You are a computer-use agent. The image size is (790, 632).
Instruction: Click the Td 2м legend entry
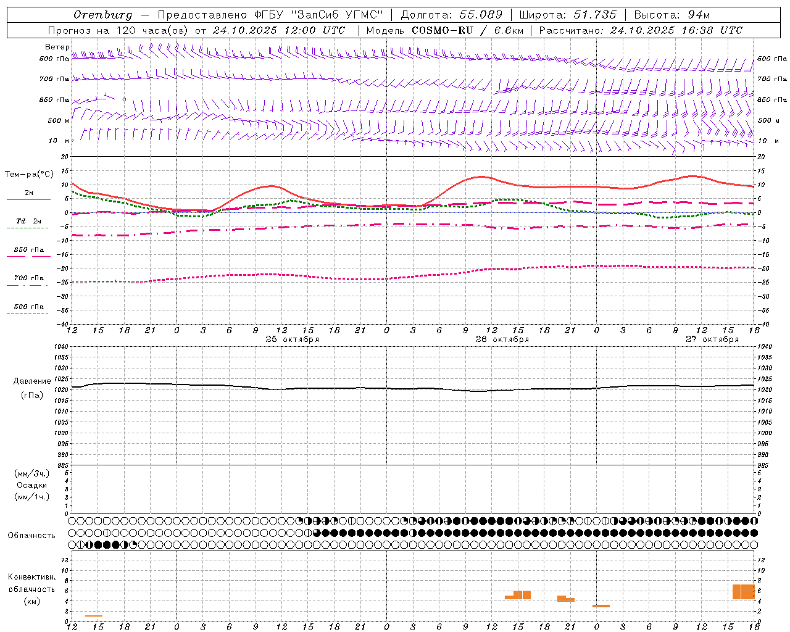click(x=28, y=221)
